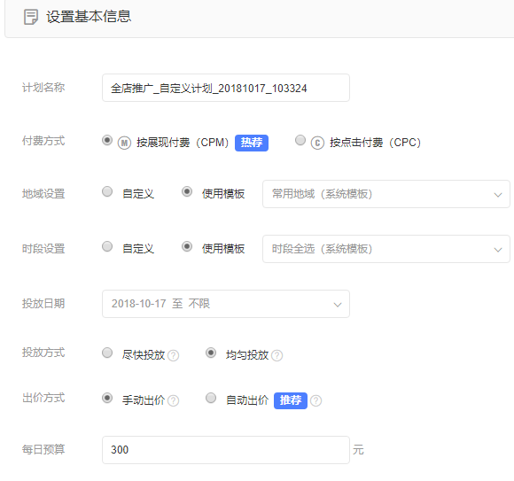Expand the 投放日期 date range dropdown
This screenshot has height=481, width=514.
click(x=226, y=304)
